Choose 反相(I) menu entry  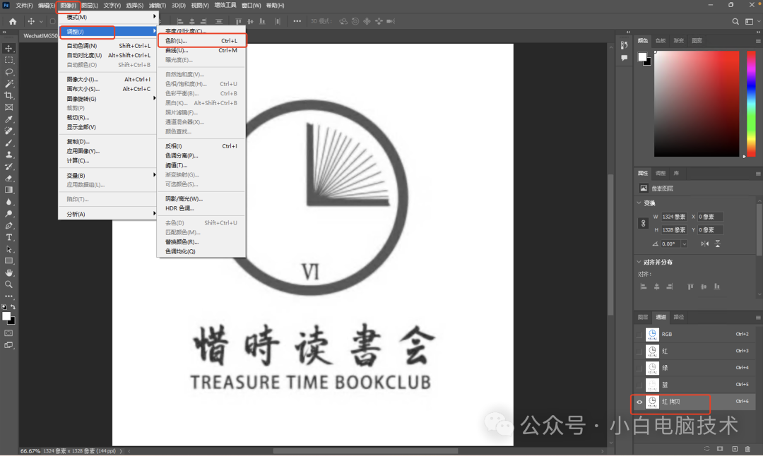click(x=201, y=146)
